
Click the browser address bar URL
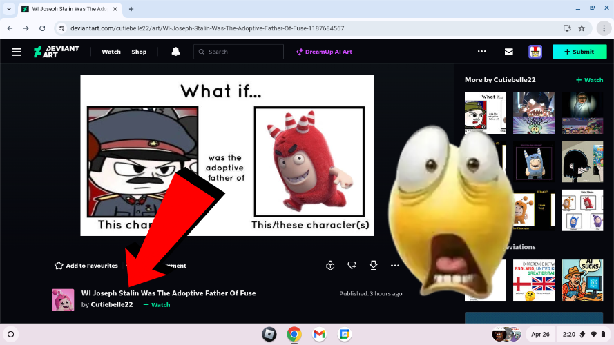pyautogui.click(x=207, y=28)
